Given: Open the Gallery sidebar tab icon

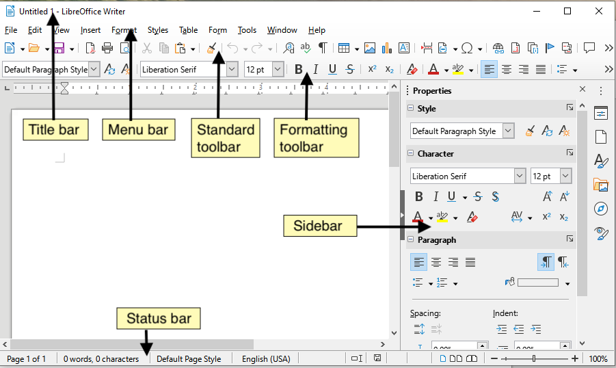Looking at the screenshot, I should (601, 185).
